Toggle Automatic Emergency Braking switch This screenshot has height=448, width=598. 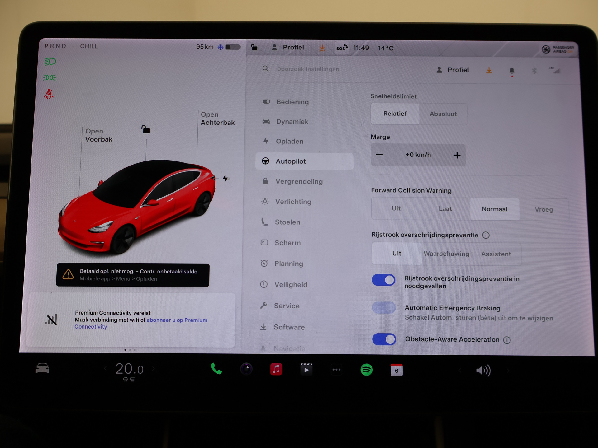pos(384,308)
